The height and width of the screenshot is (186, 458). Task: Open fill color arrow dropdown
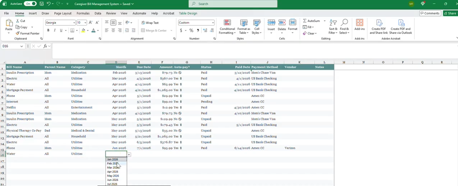[x=88, y=31]
